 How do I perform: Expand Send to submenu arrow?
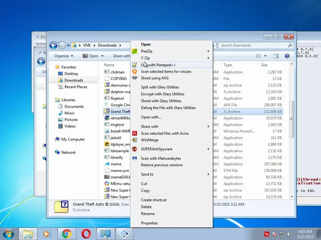coord(208,174)
